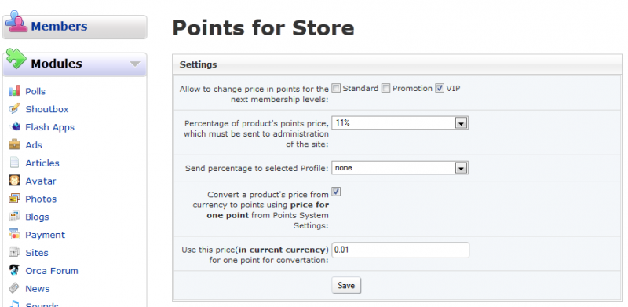Open the Blogs module link
628x307 pixels.
click(37, 217)
